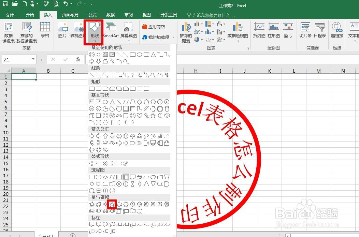Open the Office Store (应用商店)

(154, 27)
